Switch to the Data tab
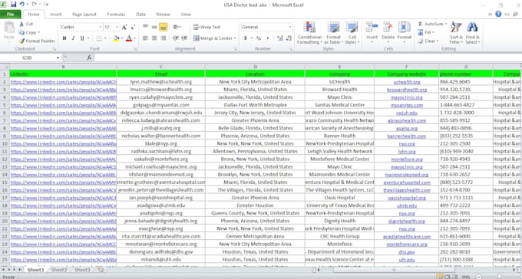The image size is (522, 279). 140,15
